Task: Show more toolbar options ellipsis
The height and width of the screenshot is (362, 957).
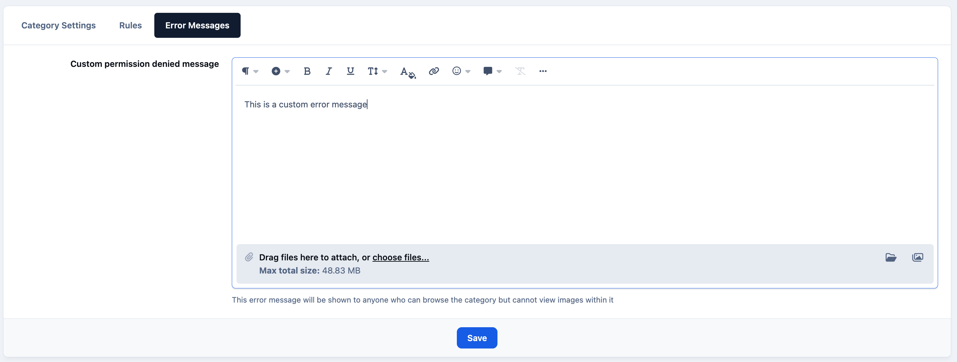Action: 543,71
